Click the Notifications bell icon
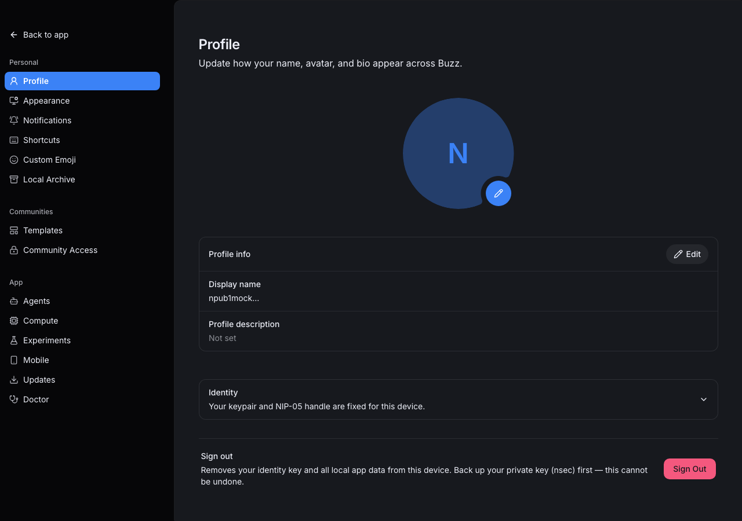The height and width of the screenshot is (521, 742). (x=14, y=120)
